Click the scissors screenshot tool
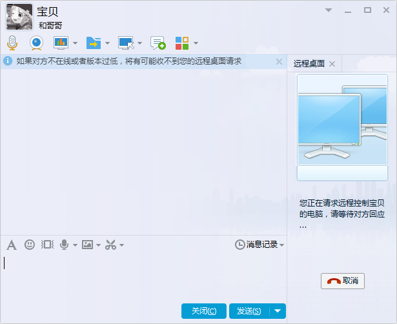The height and width of the screenshot is (324, 397). tap(110, 245)
